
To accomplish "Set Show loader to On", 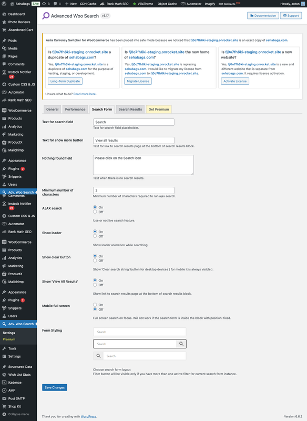I will tap(95, 232).
